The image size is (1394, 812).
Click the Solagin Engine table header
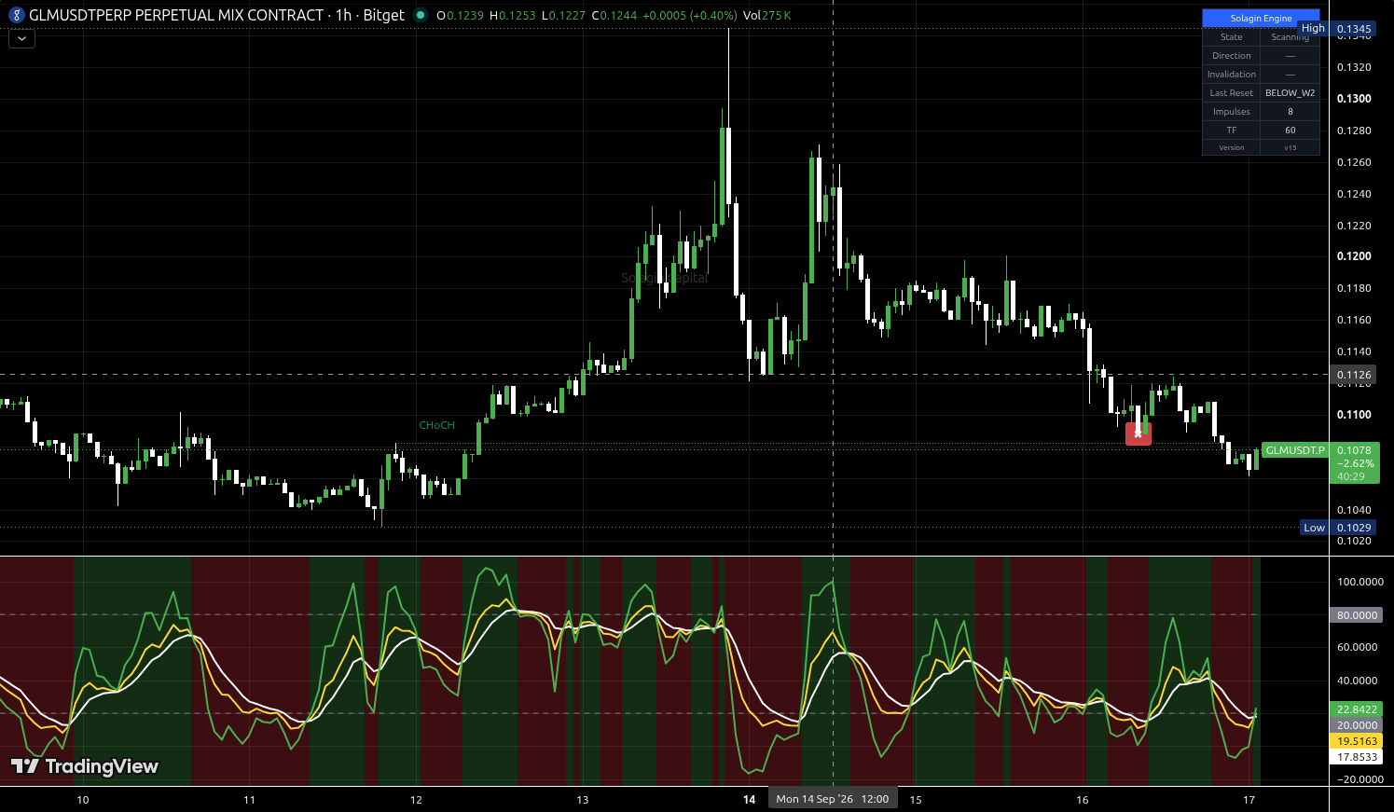[1261, 19]
